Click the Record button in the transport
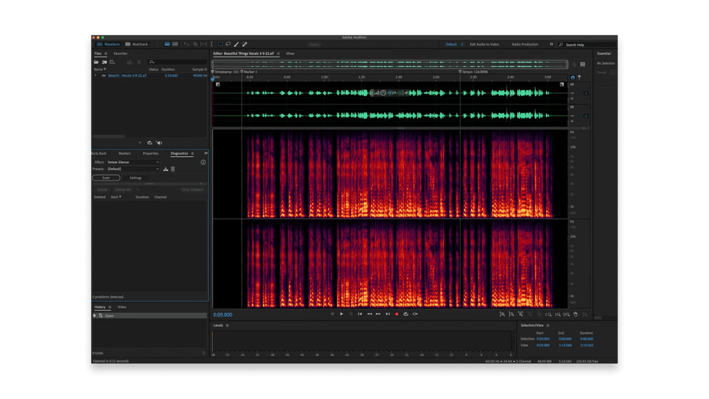The width and height of the screenshot is (709, 399). click(x=397, y=314)
